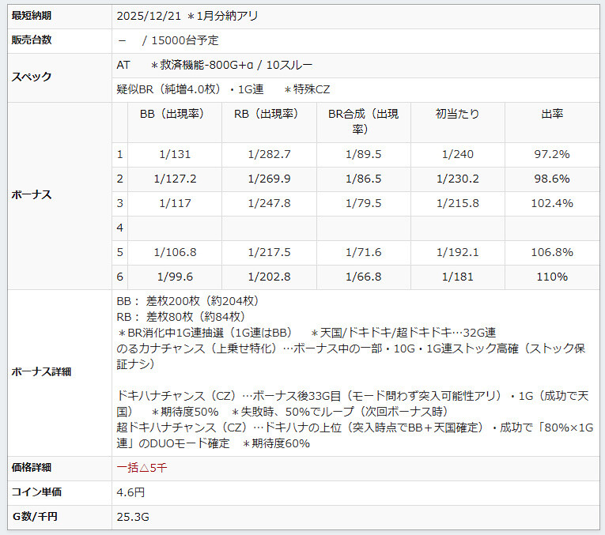605x535 pixels.
Task: Click the BB value 1/117
Action: (x=175, y=203)
